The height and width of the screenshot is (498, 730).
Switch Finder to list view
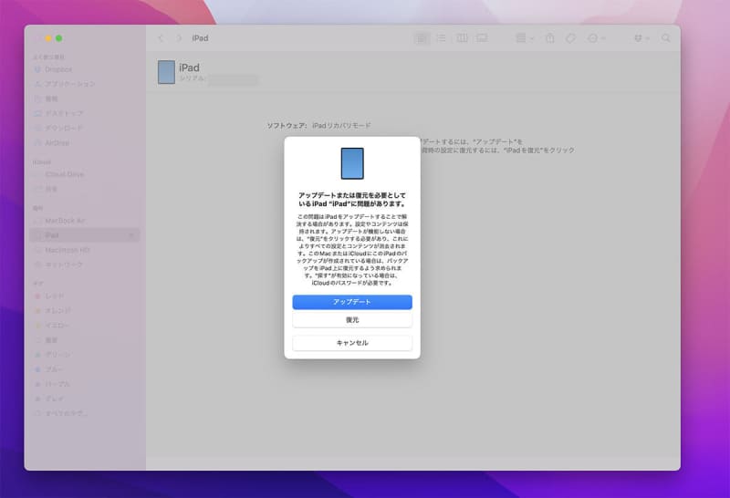441,38
